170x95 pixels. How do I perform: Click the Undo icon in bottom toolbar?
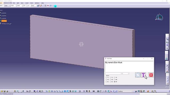pos(18,91)
